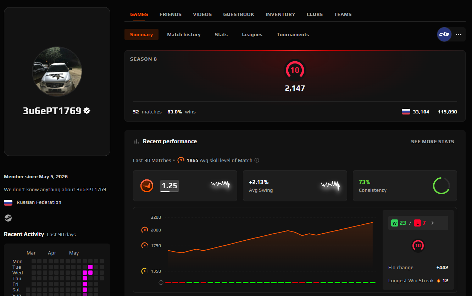Image resolution: width=472 pixels, height=296 pixels.
Task: Click the Steam account icon
Action: tap(8, 218)
